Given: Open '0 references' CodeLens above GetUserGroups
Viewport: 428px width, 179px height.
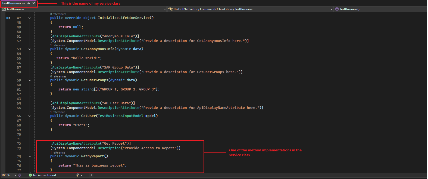Looking at the screenshot, I should [x=58, y=76].
